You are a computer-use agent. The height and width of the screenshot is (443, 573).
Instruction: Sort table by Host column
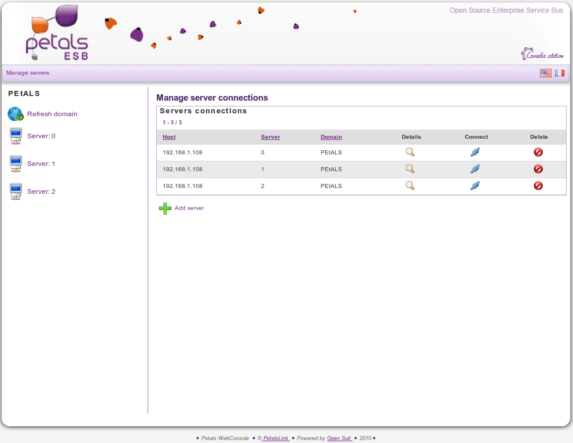pos(169,137)
